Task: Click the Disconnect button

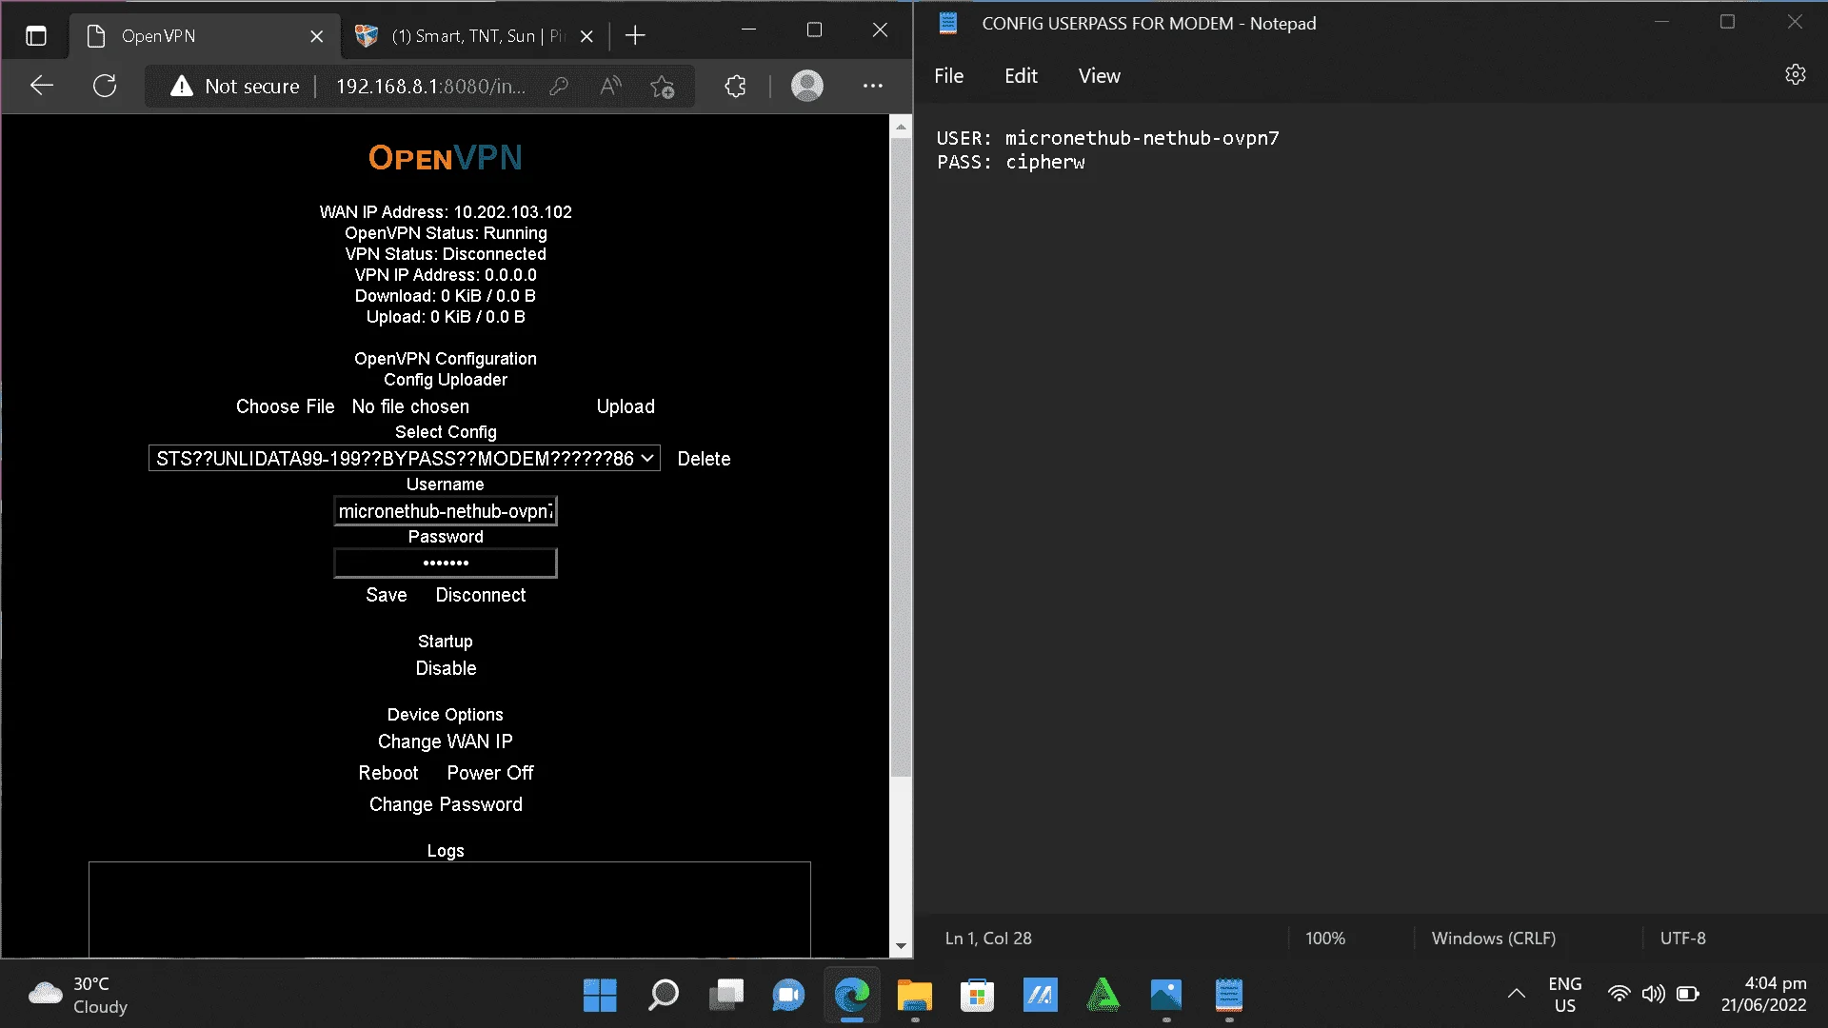Action: tap(481, 595)
